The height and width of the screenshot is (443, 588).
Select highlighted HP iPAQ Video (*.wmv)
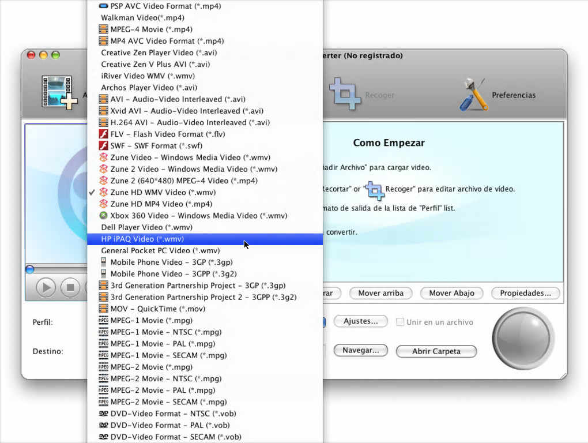click(205, 239)
